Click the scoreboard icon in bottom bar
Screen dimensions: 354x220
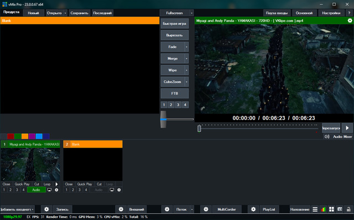(340, 209)
